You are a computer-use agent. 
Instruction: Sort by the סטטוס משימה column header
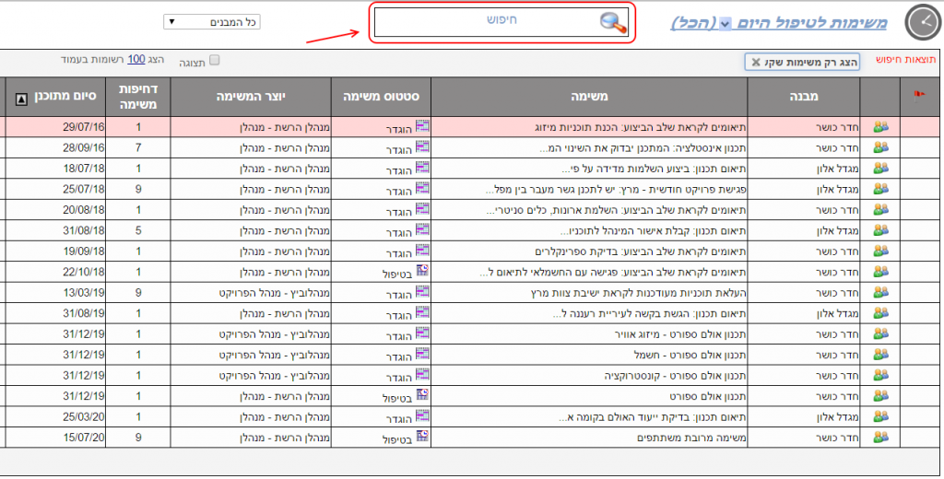click(381, 96)
